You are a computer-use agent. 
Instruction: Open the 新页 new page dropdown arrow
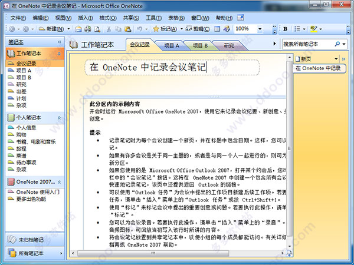pos(336,59)
